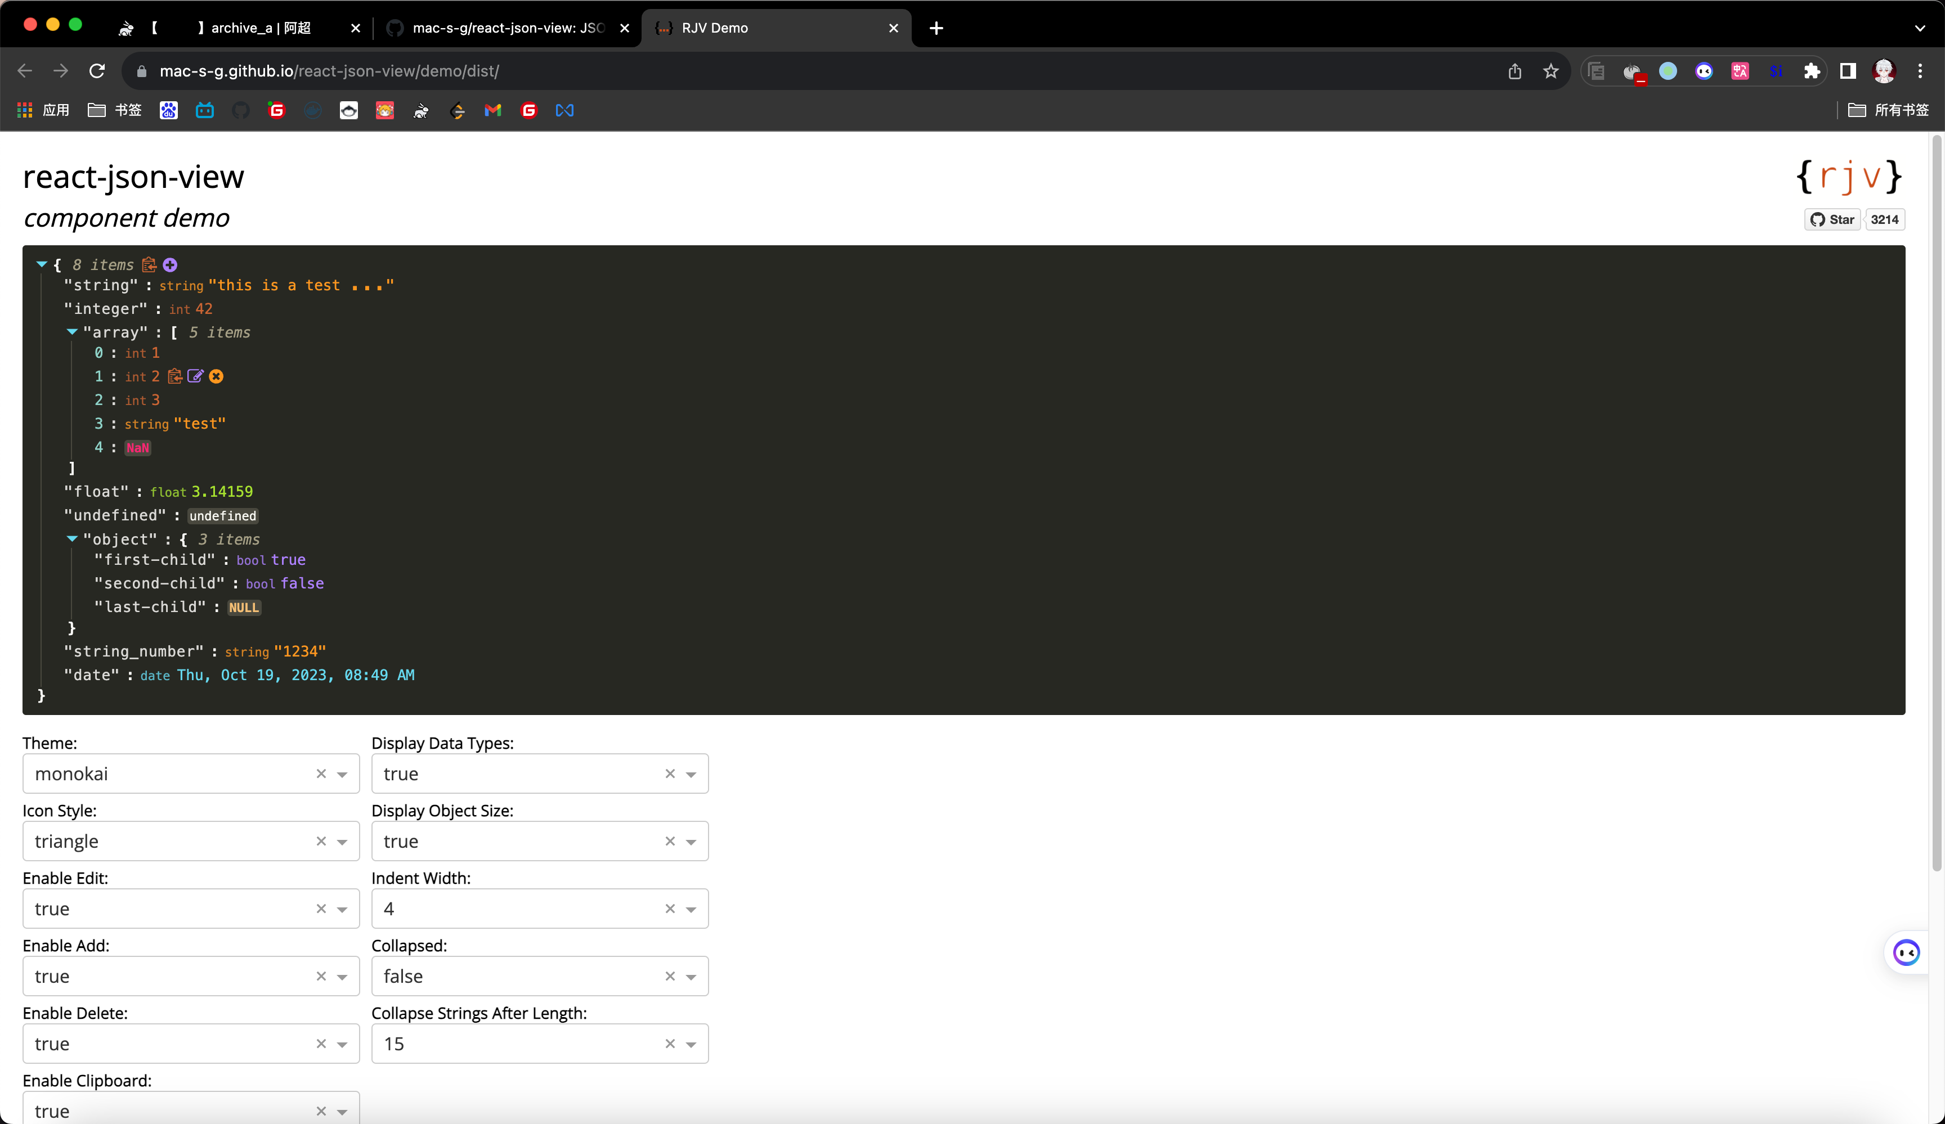Viewport: 1945px width, 1124px height.
Task: Clear the Enable Edit value
Action: tap(321, 909)
